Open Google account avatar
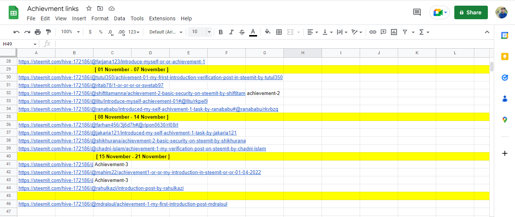Image resolution: width=515 pixels, height=217 pixels. [501, 12]
